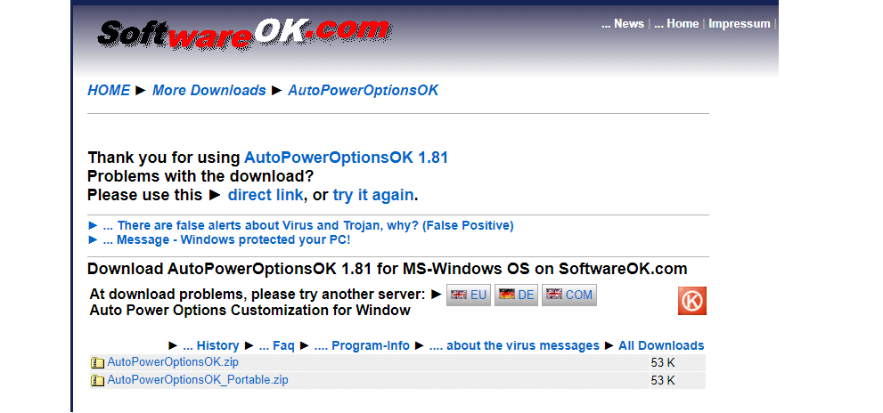Open the Impressum page
The image size is (883, 413).
(x=740, y=24)
